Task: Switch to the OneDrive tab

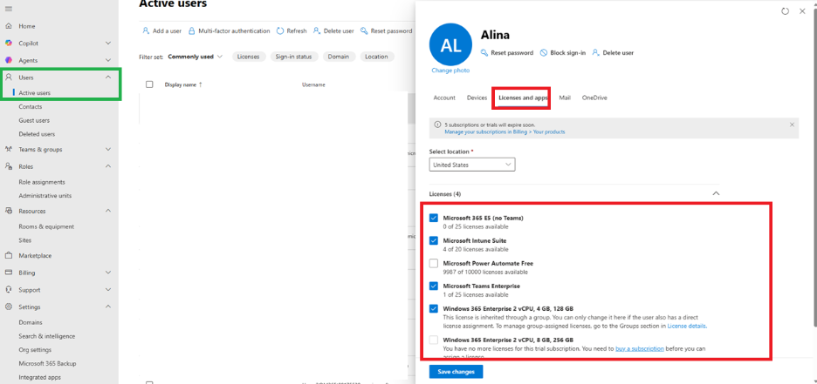Action: pos(594,98)
